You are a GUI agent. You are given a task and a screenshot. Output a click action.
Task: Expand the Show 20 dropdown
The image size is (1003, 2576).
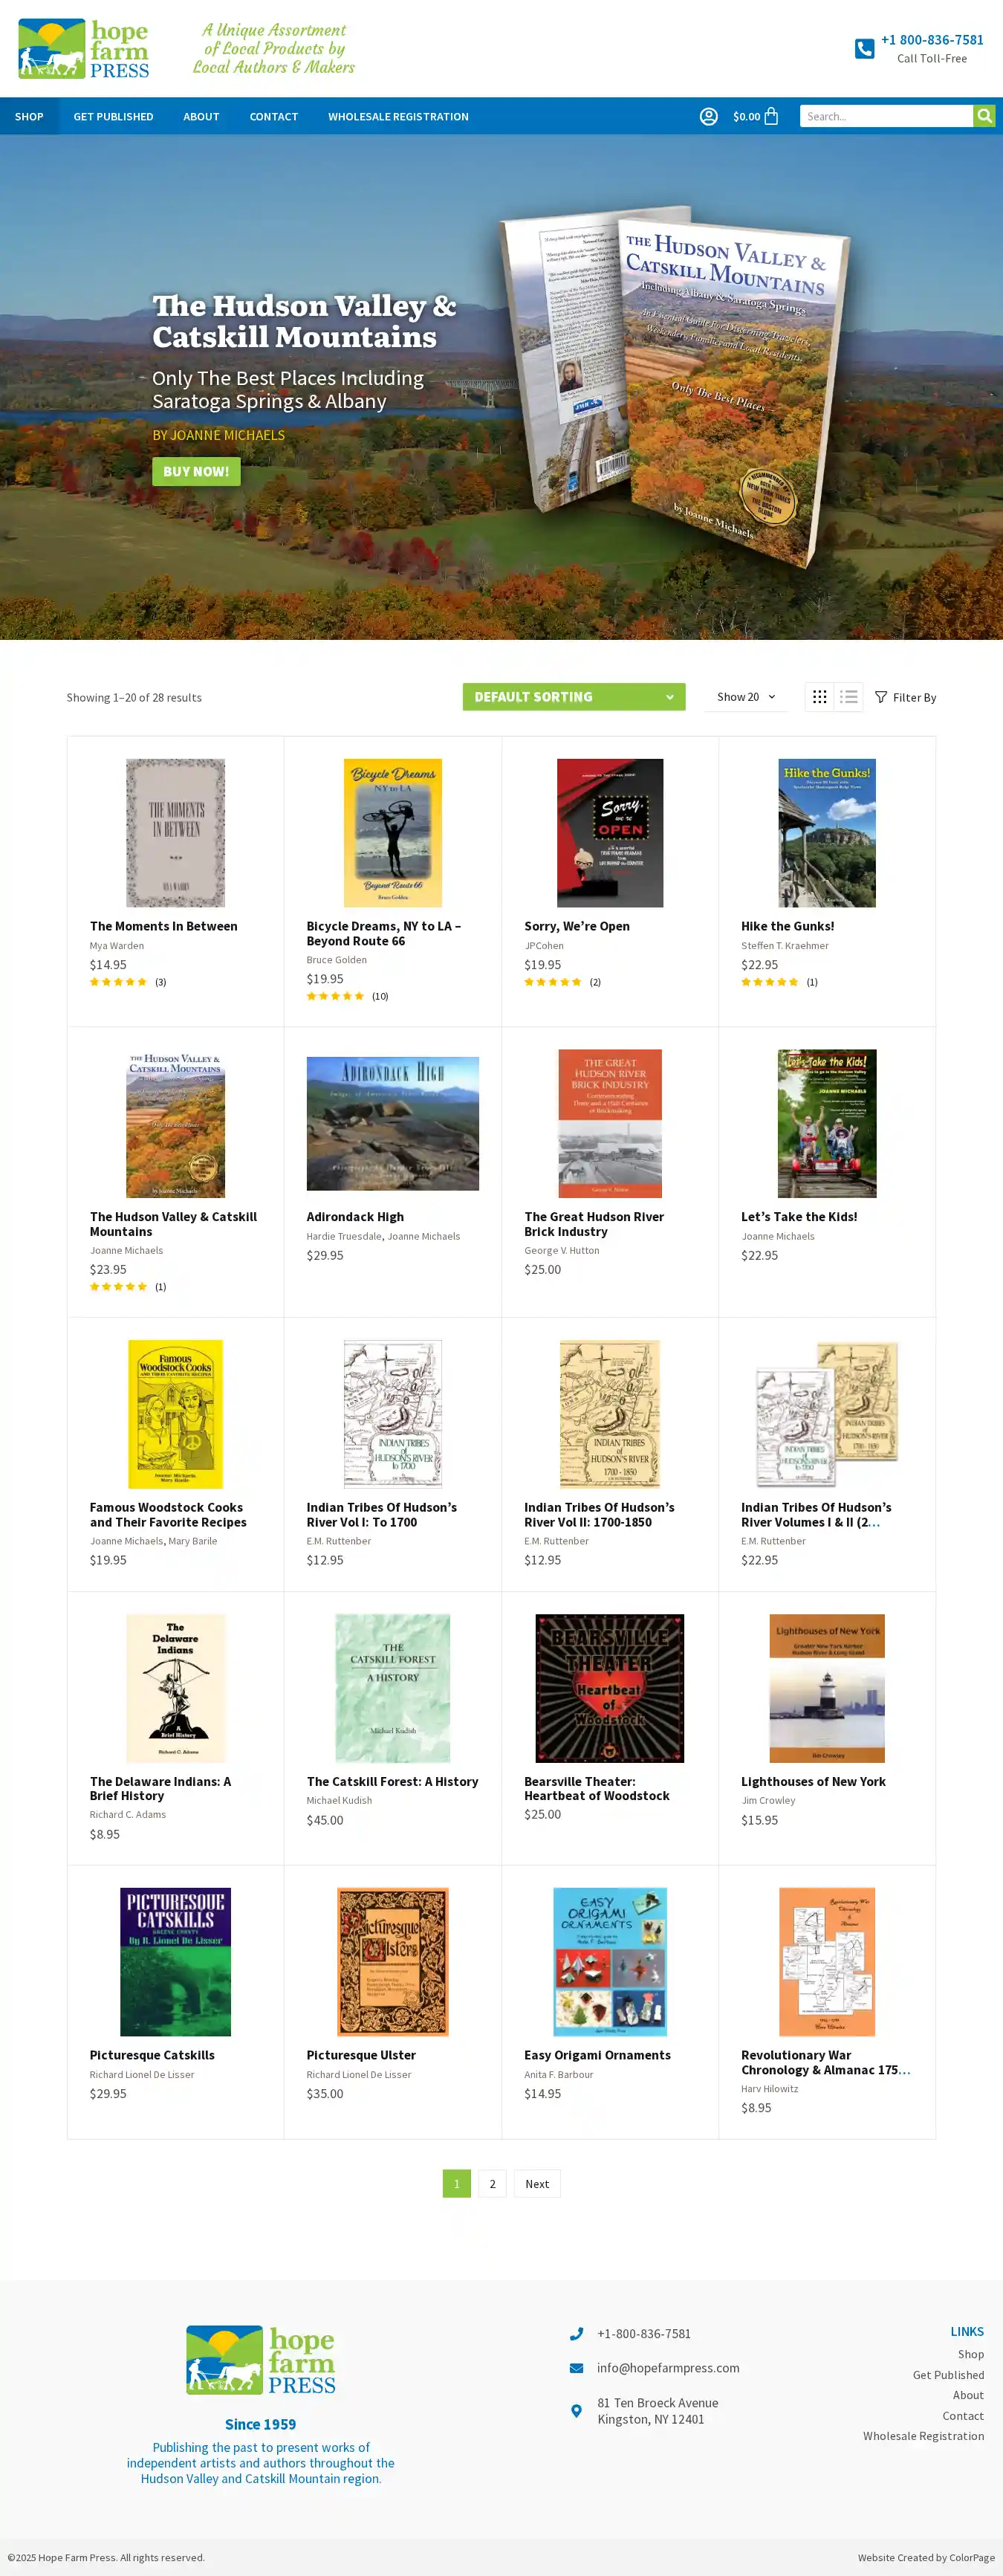746,697
